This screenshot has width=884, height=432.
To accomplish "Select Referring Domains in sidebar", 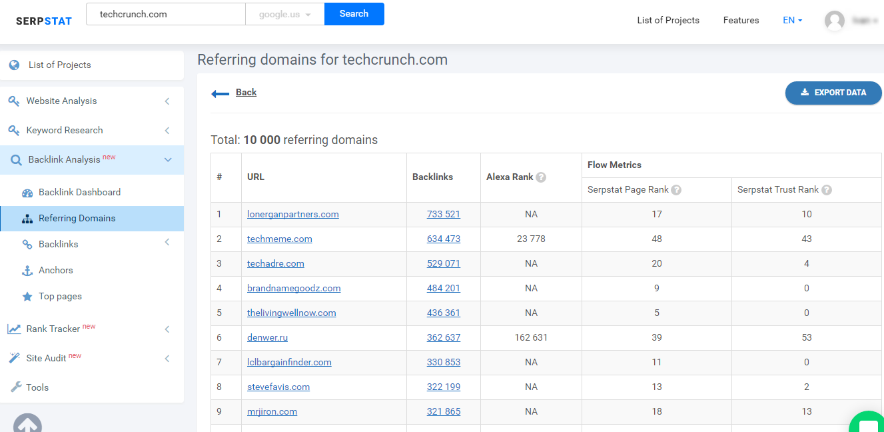I will coord(92,219).
